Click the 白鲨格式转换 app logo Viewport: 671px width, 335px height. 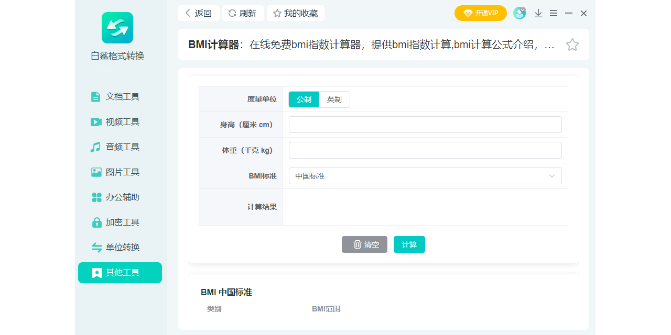[117, 28]
